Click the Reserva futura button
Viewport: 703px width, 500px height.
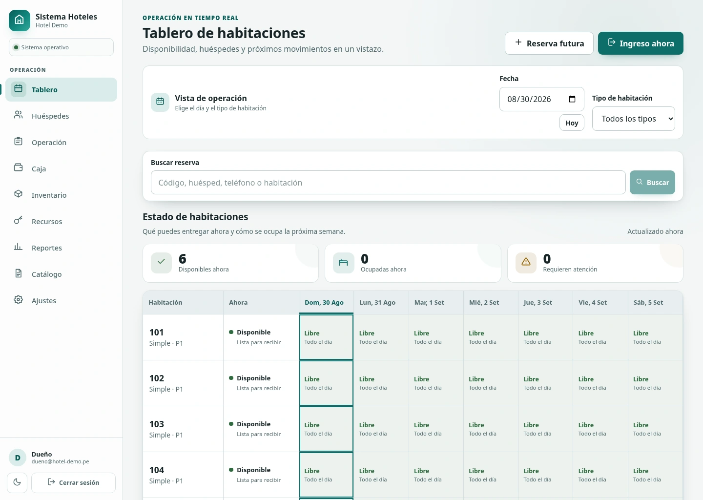[x=549, y=43]
